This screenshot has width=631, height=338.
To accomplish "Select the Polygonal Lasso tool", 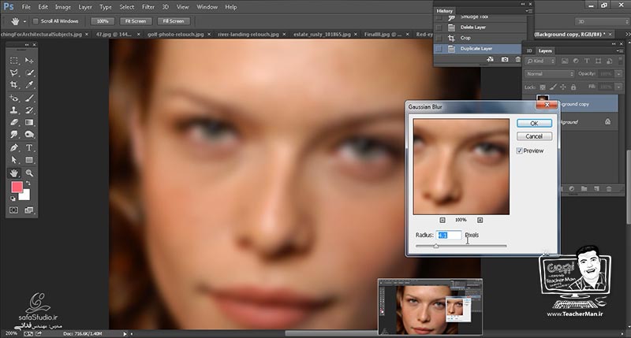I will 14,72.
